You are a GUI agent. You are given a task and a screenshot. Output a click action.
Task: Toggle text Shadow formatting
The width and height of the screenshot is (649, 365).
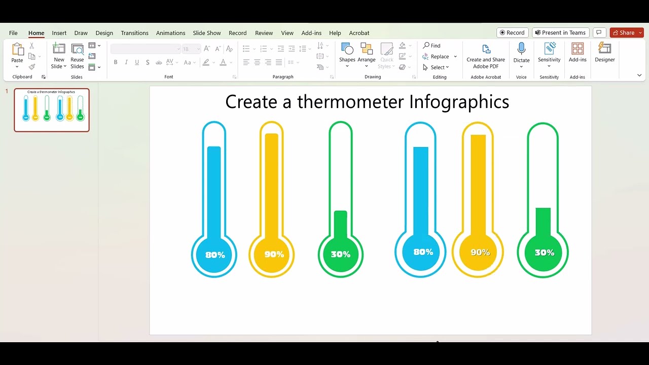[x=148, y=62]
